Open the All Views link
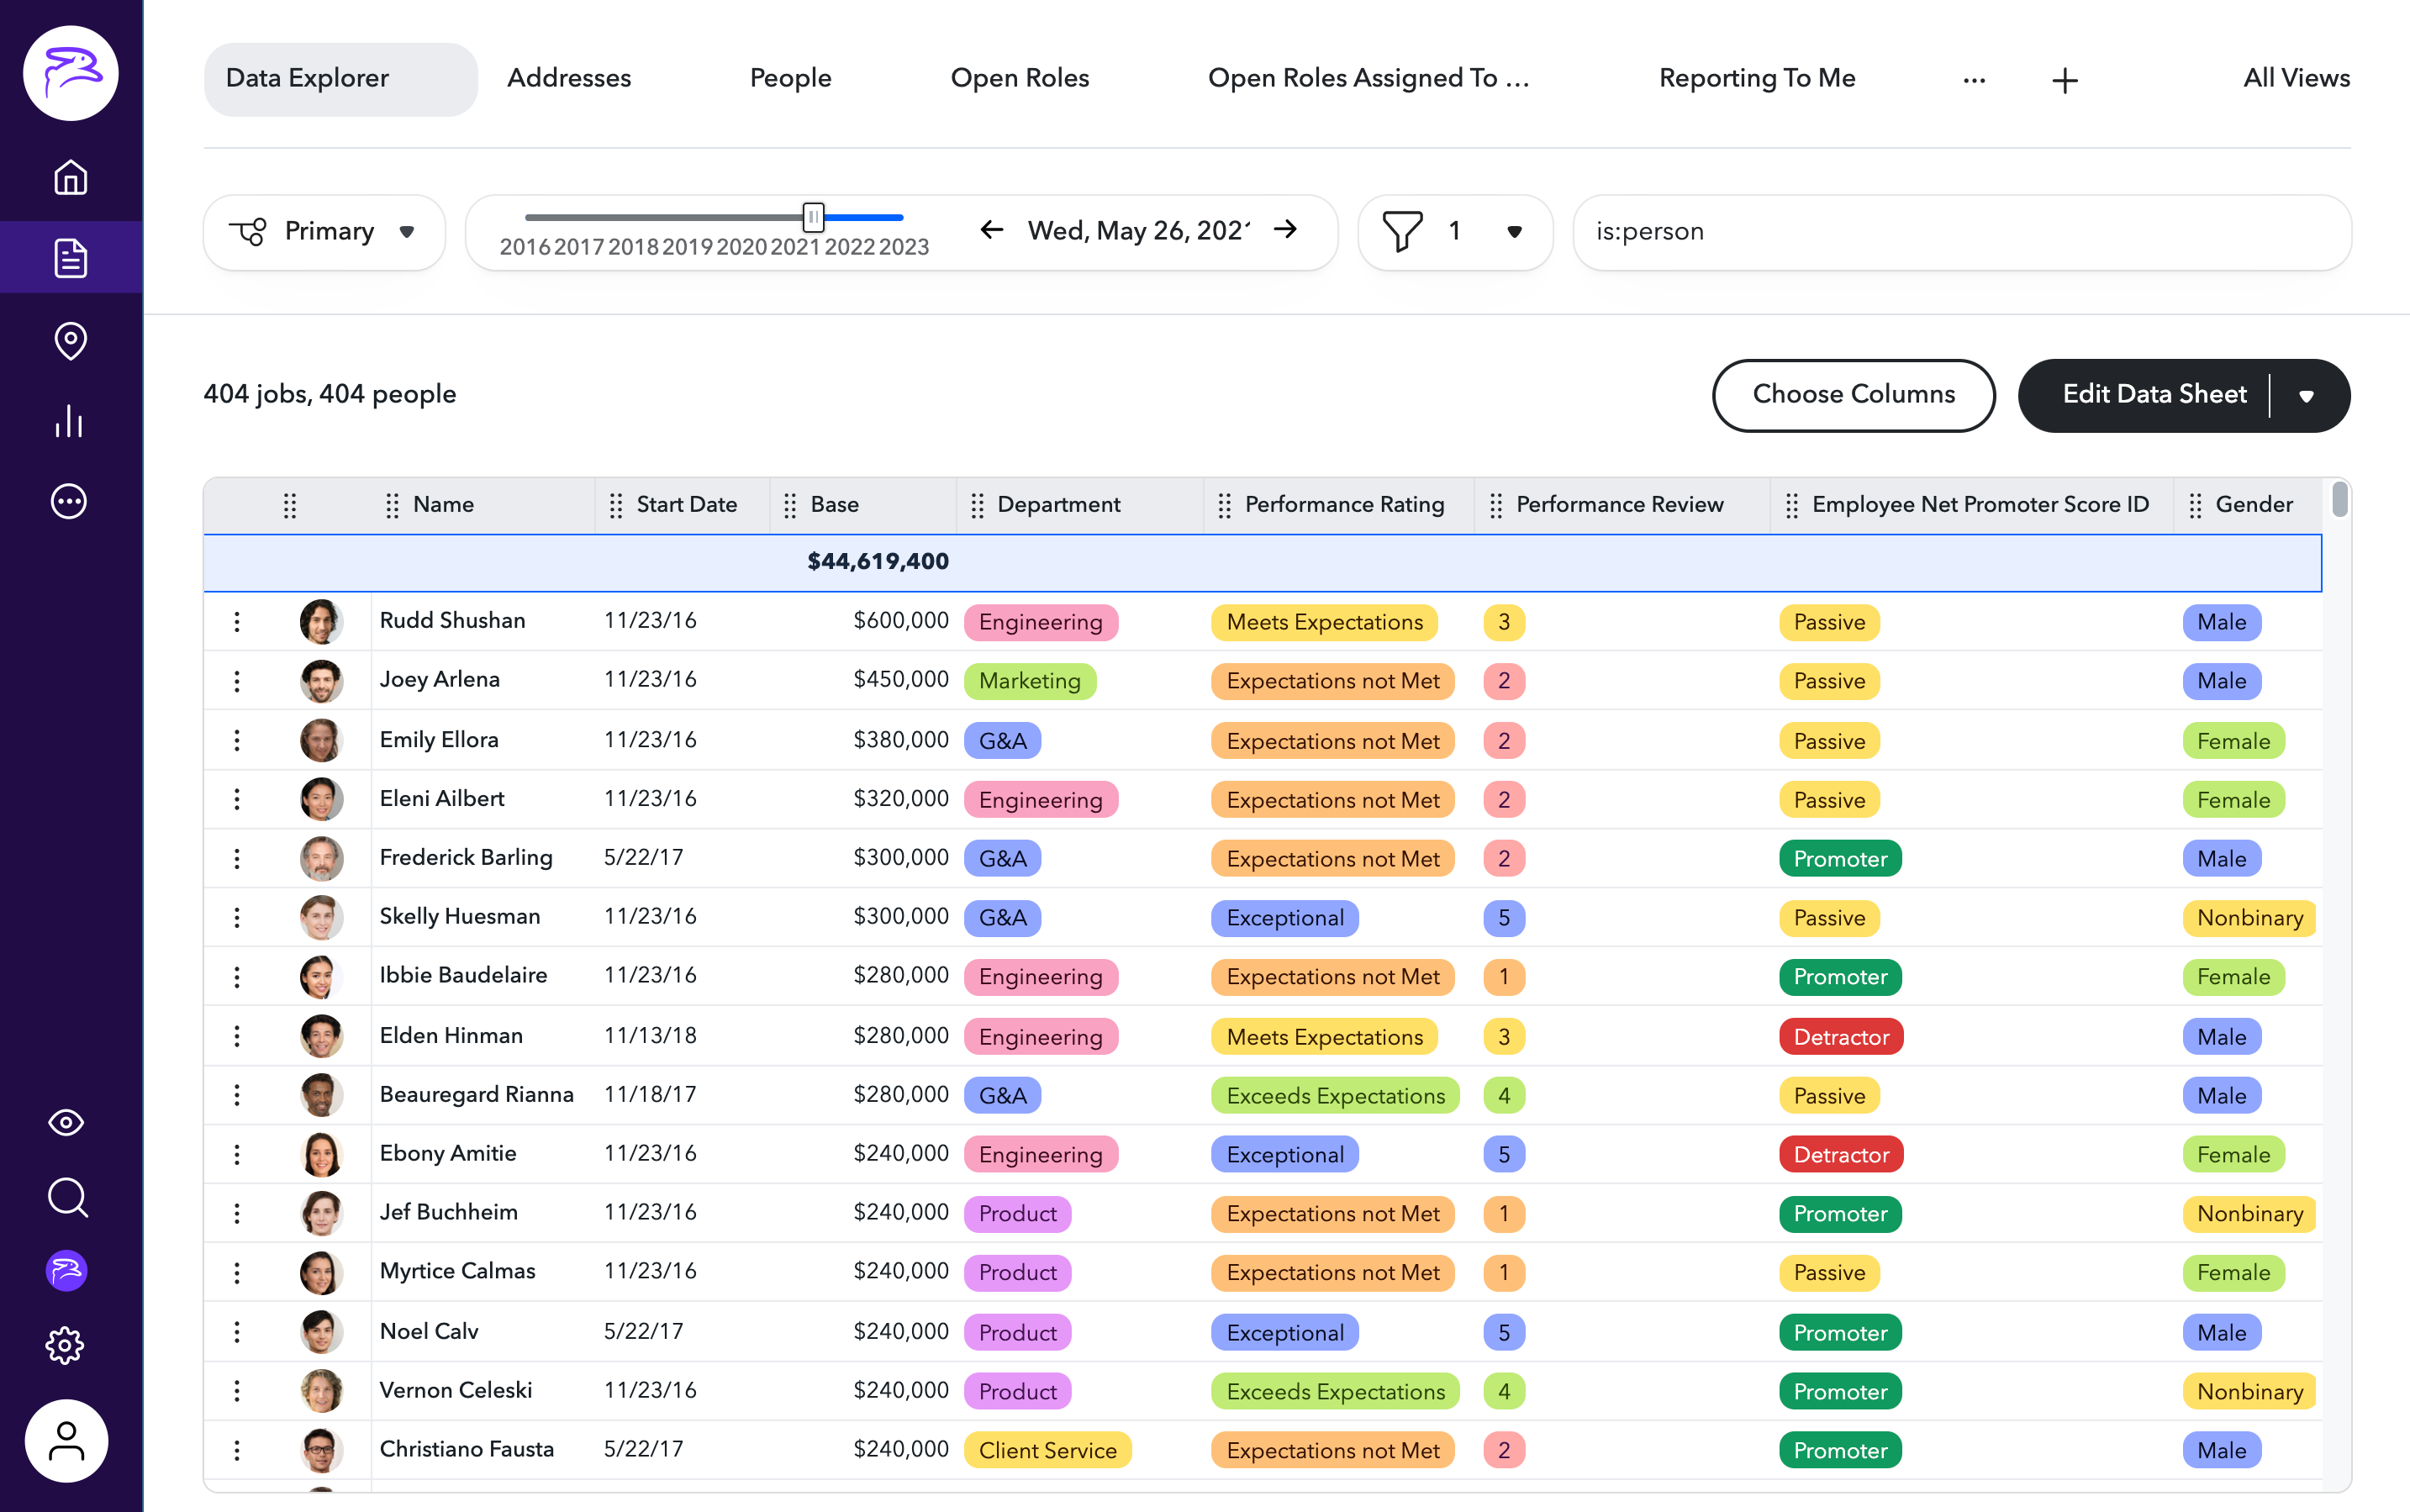This screenshot has height=1512, width=2410. point(2296,78)
